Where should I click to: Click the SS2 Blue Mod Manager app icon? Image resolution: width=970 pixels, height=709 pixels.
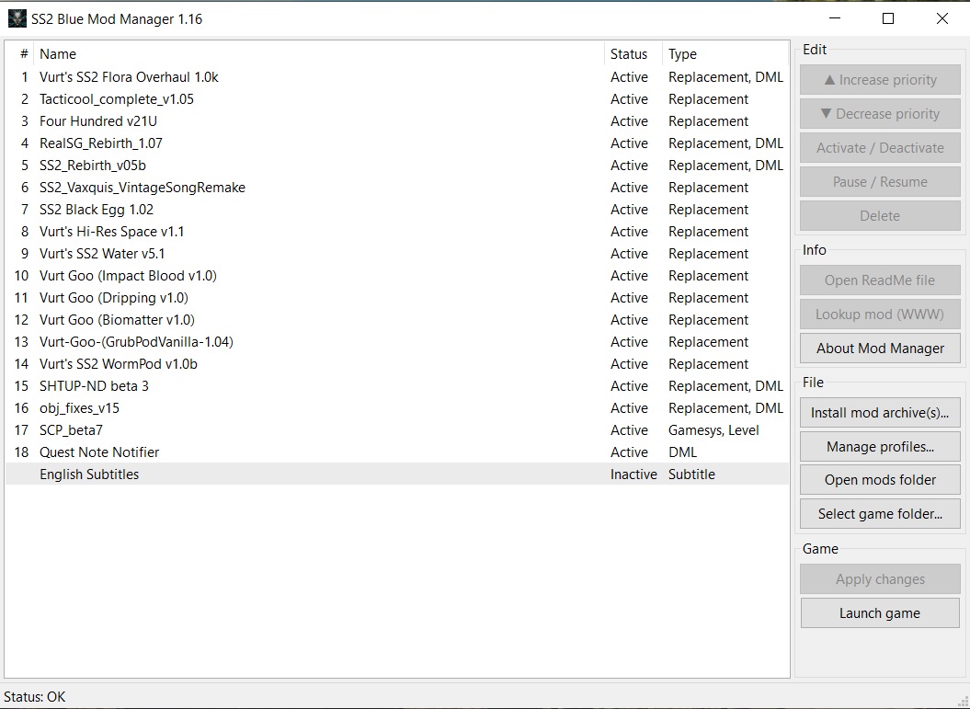pyautogui.click(x=17, y=18)
